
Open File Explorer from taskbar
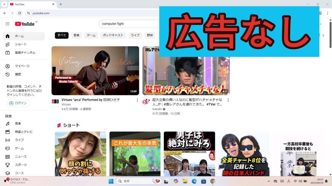(x=185, y=181)
